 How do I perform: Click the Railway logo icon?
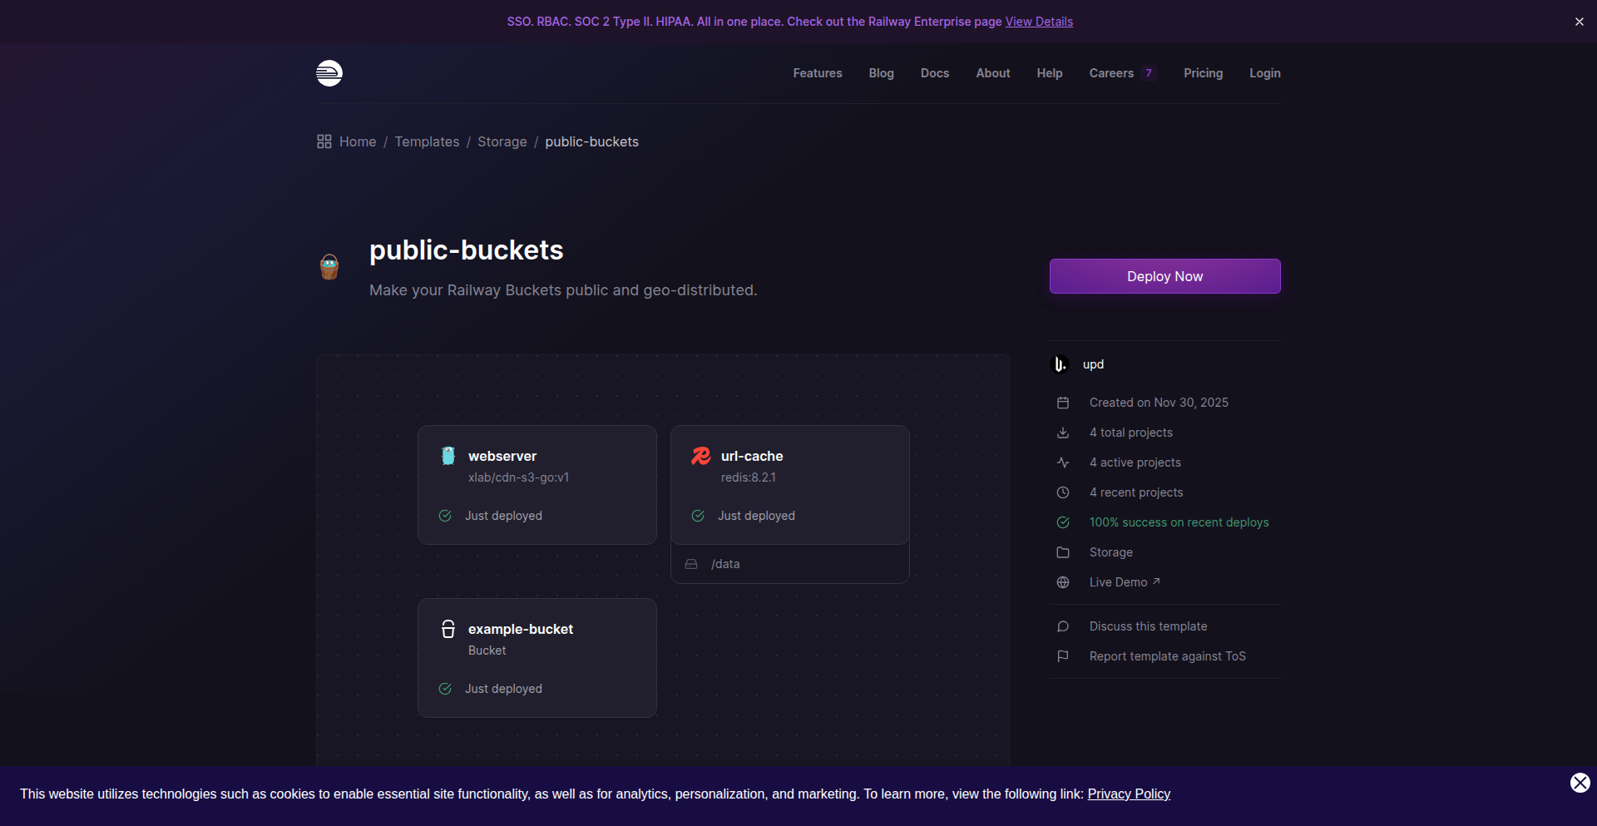(x=329, y=73)
